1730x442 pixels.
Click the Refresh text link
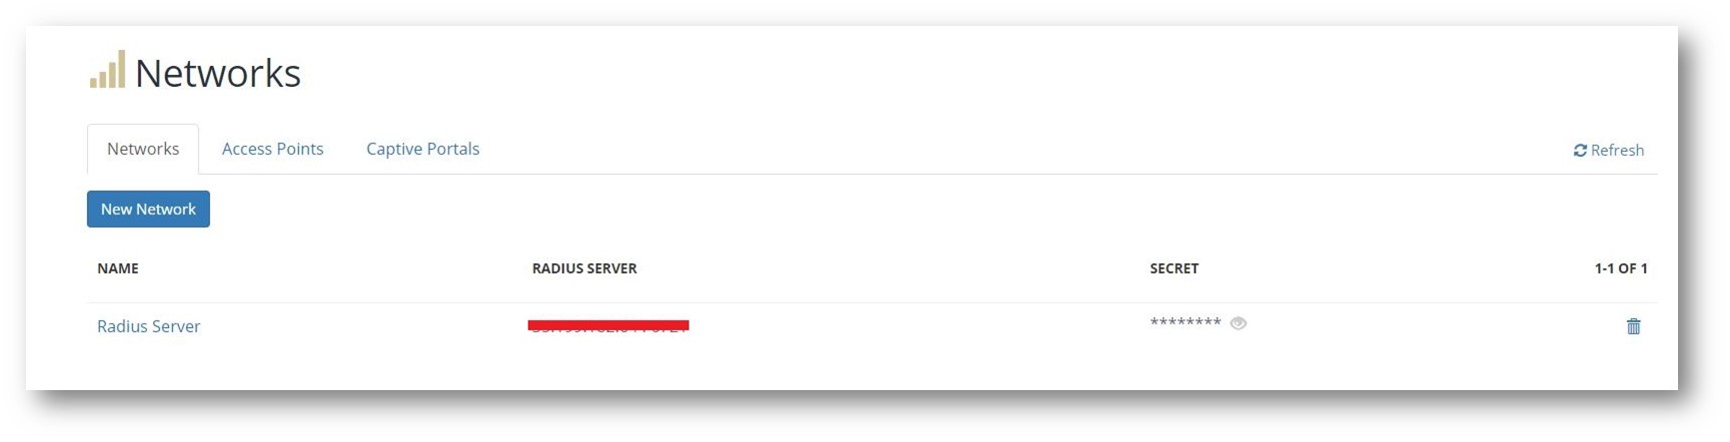(1617, 151)
